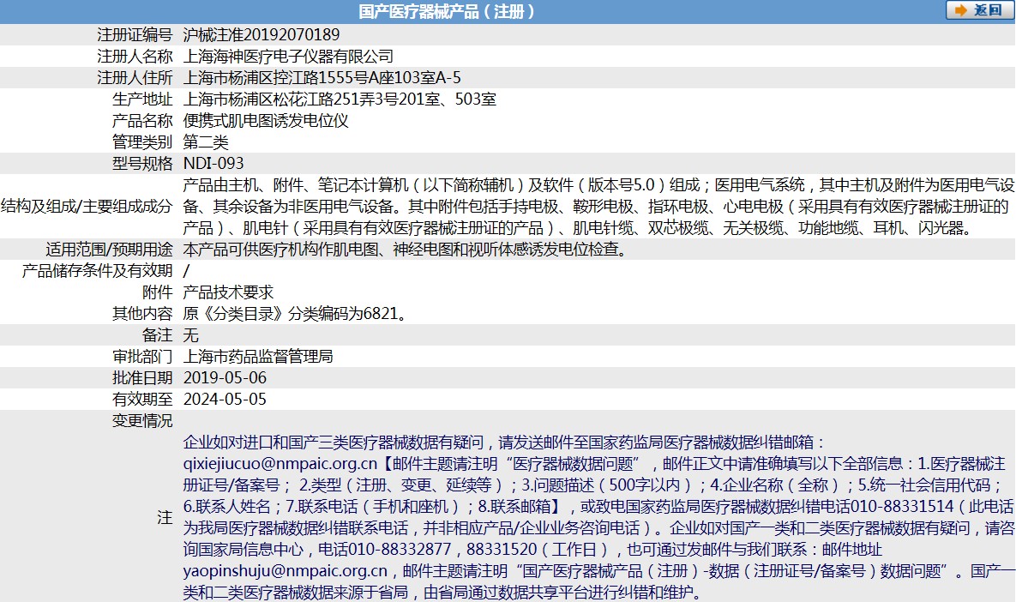
Task: Select phone number 010-88332877 in note
Action: 400,549
